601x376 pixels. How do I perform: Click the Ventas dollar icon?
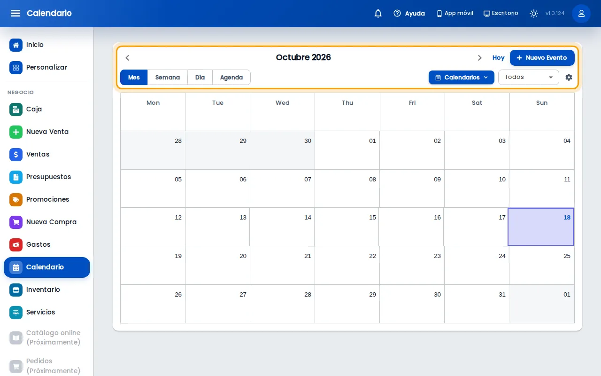tap(16, 155)
